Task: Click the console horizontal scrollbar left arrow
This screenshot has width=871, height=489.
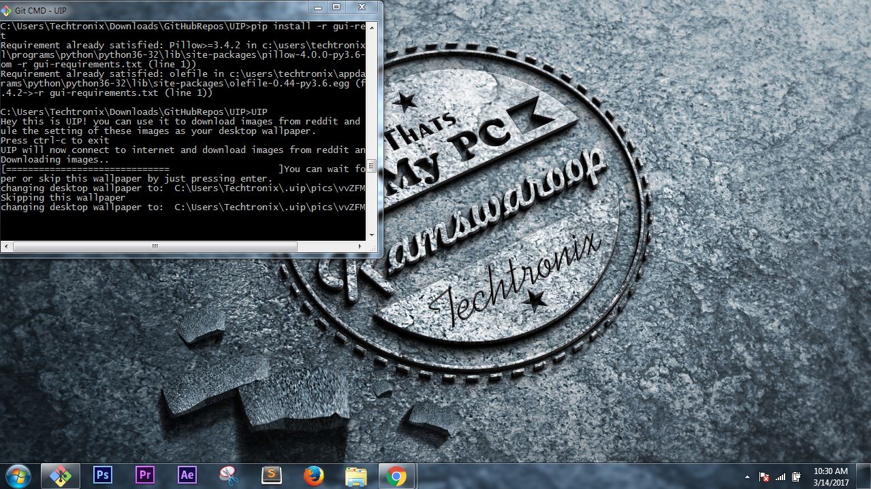Action: 6,246
